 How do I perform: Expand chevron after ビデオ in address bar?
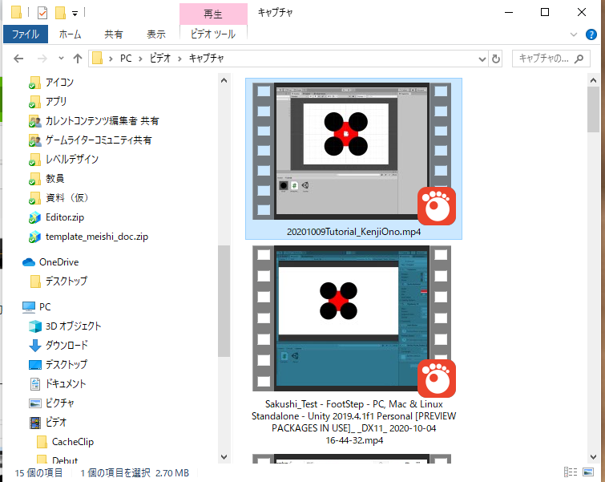pos(179,59)
